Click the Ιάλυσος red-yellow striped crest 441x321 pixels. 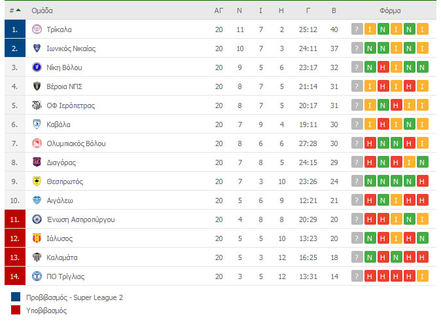(37, 238)
